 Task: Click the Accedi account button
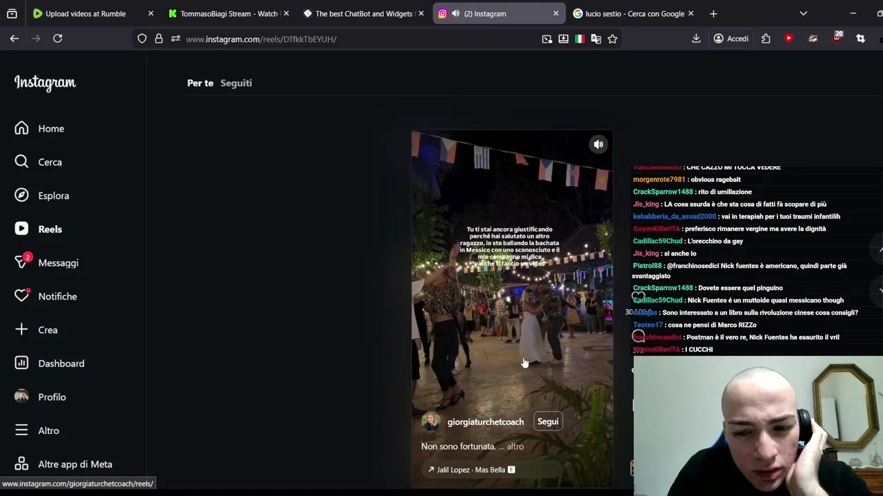tap(731, 39)
